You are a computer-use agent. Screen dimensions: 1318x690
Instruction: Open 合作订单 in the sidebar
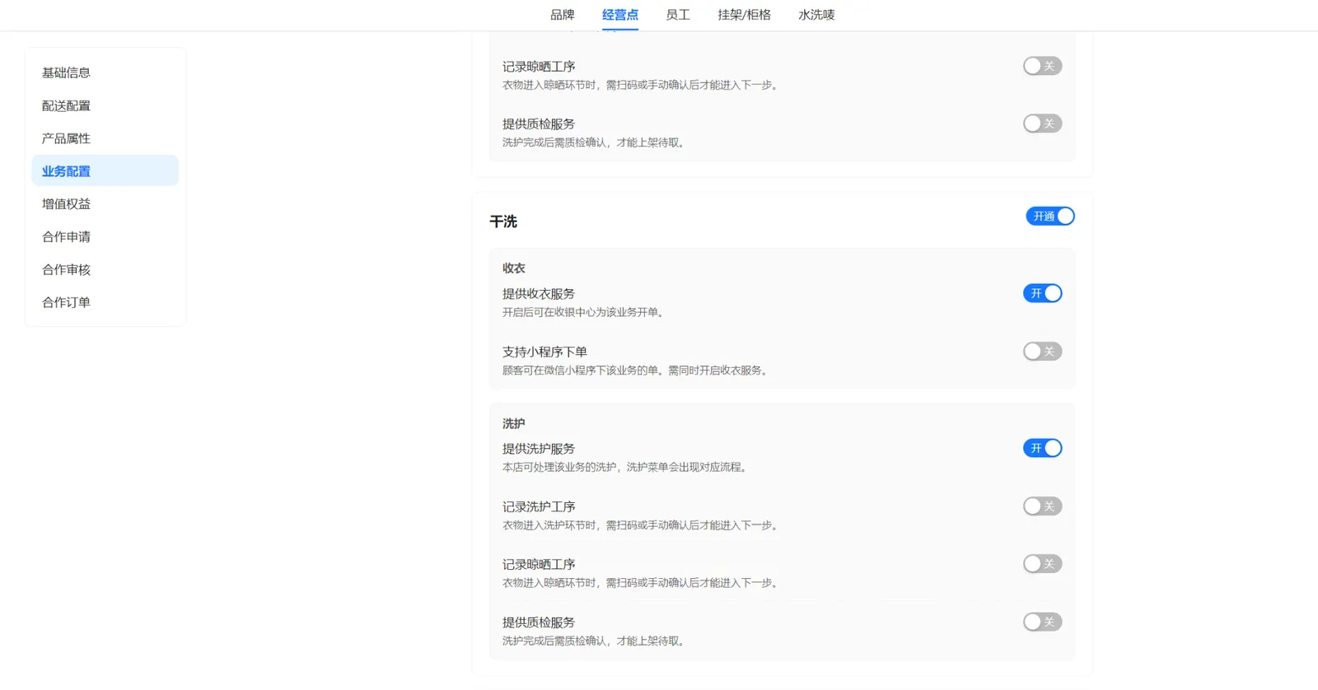105,302
